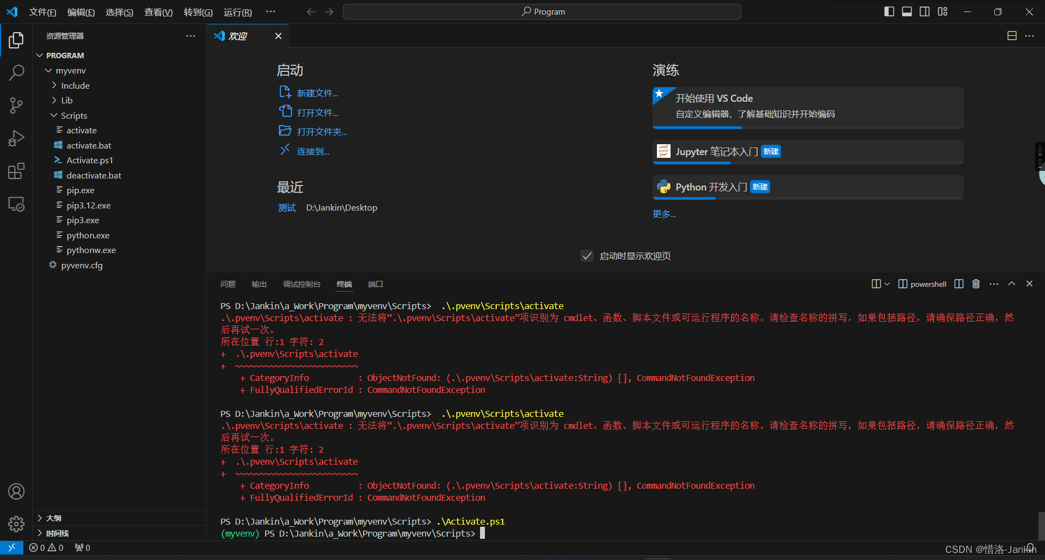Viewport: 1045px width, 560px height.
Task: Click the Program command center search box
Action: tap(542, 11)
